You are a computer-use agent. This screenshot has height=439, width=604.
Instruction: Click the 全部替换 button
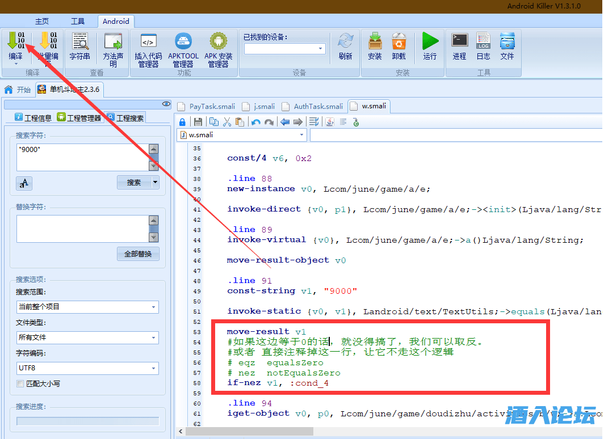138,254
